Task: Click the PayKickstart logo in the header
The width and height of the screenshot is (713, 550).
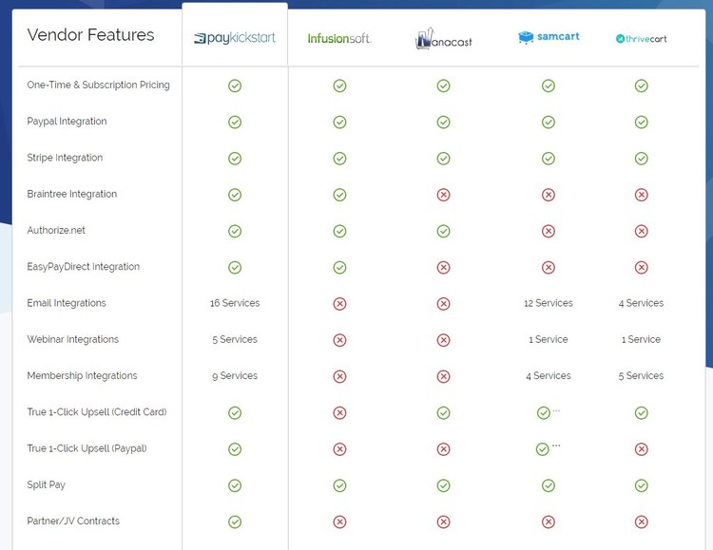Action: point(235,38)
